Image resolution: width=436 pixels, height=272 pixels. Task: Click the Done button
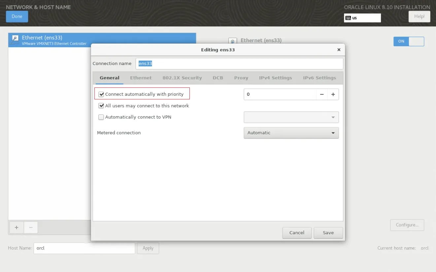17,17
